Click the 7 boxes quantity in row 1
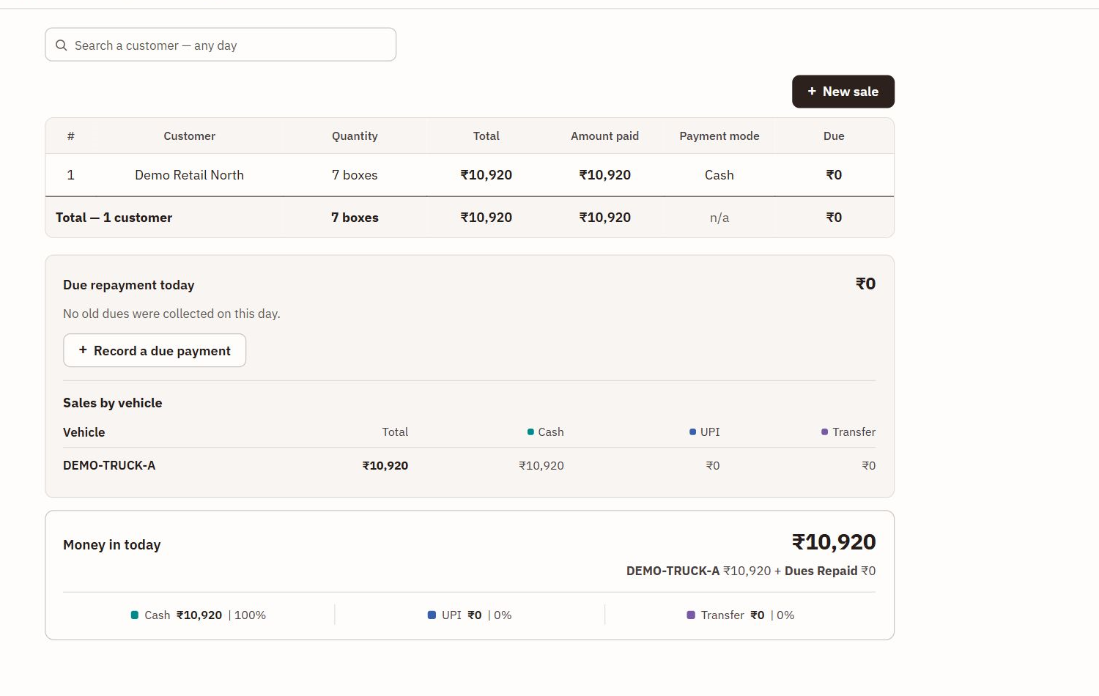1099x696 pixels. click(355, 175)
